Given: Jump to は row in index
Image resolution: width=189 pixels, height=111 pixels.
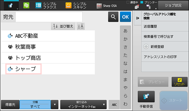Looking at the screenshot, I should [125, 71].
